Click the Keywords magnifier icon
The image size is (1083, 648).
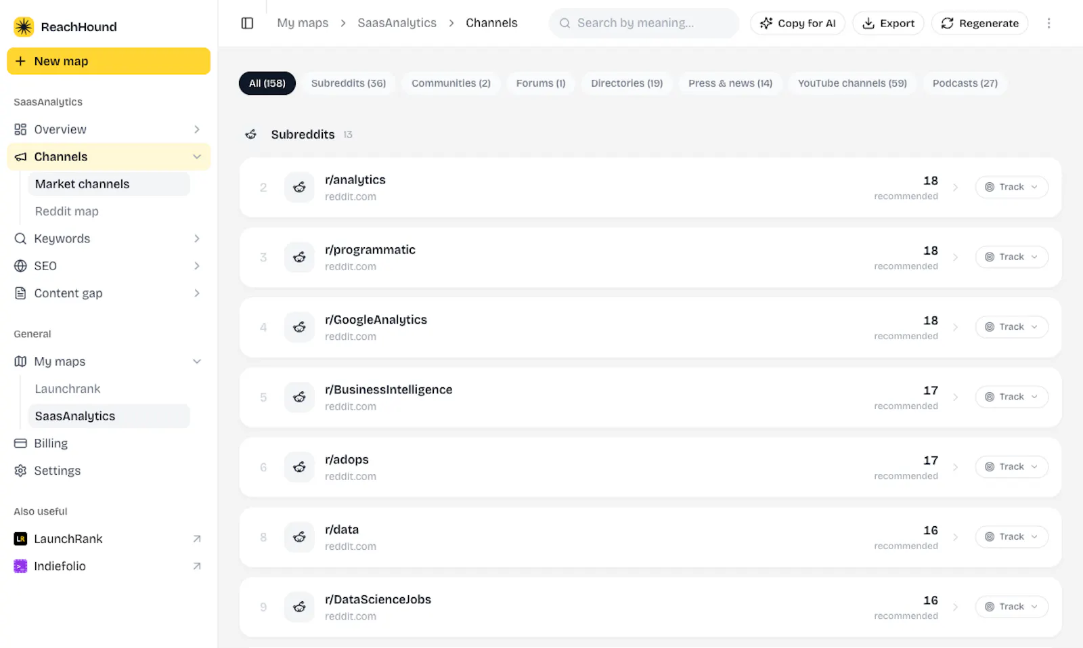(20, 238)
